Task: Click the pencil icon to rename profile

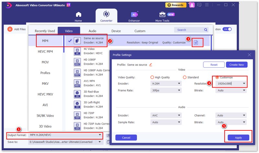Action: pyautogui.click(x=151, y=64)
